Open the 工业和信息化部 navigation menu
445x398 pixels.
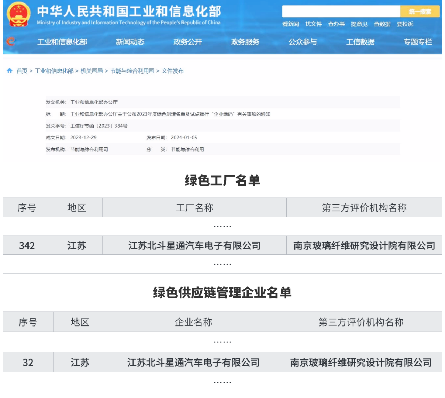point(62,42)
